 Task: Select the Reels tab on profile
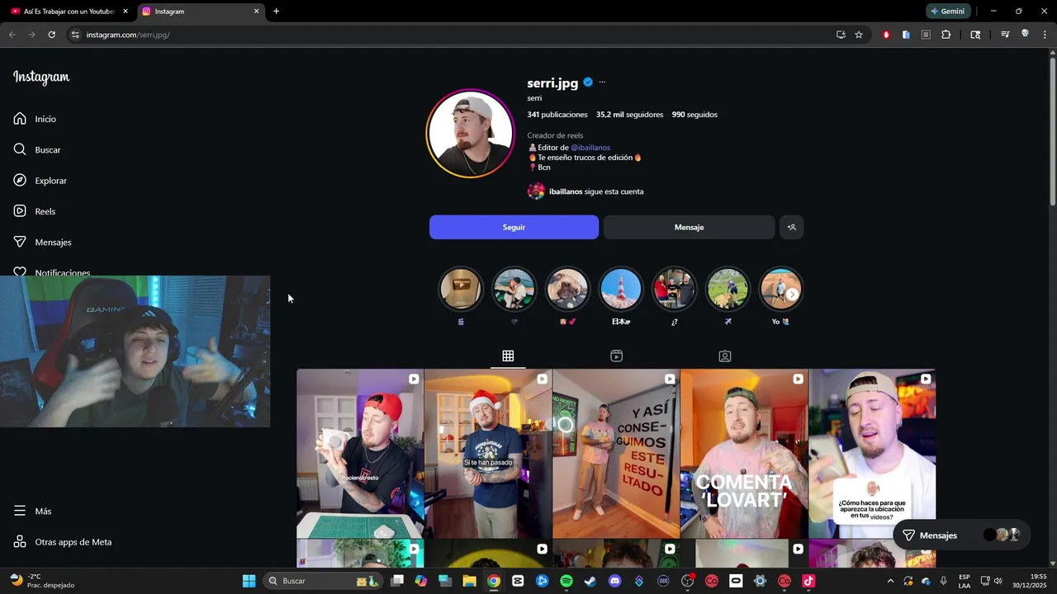(x=616, y=356)
